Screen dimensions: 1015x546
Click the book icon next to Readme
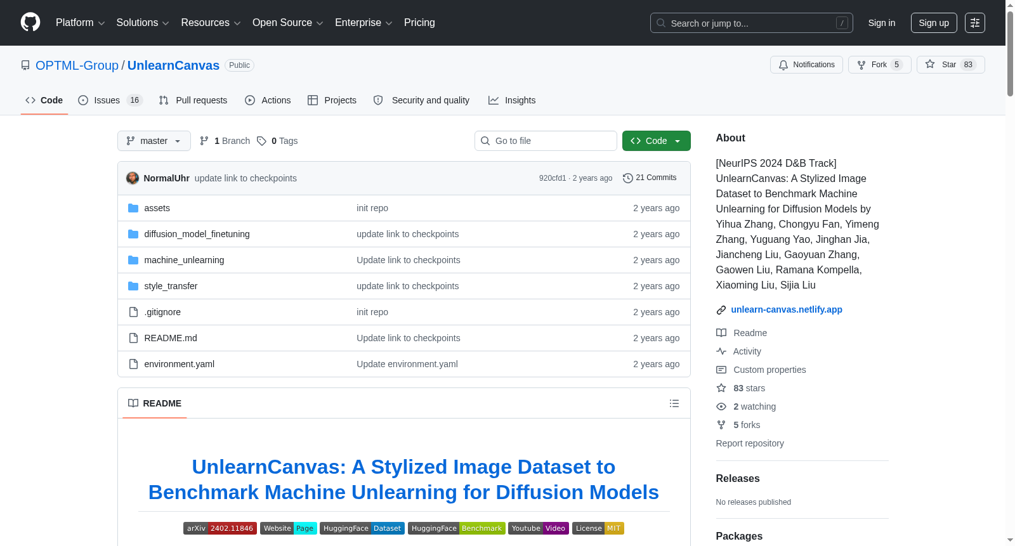click(x=721, y=333)
